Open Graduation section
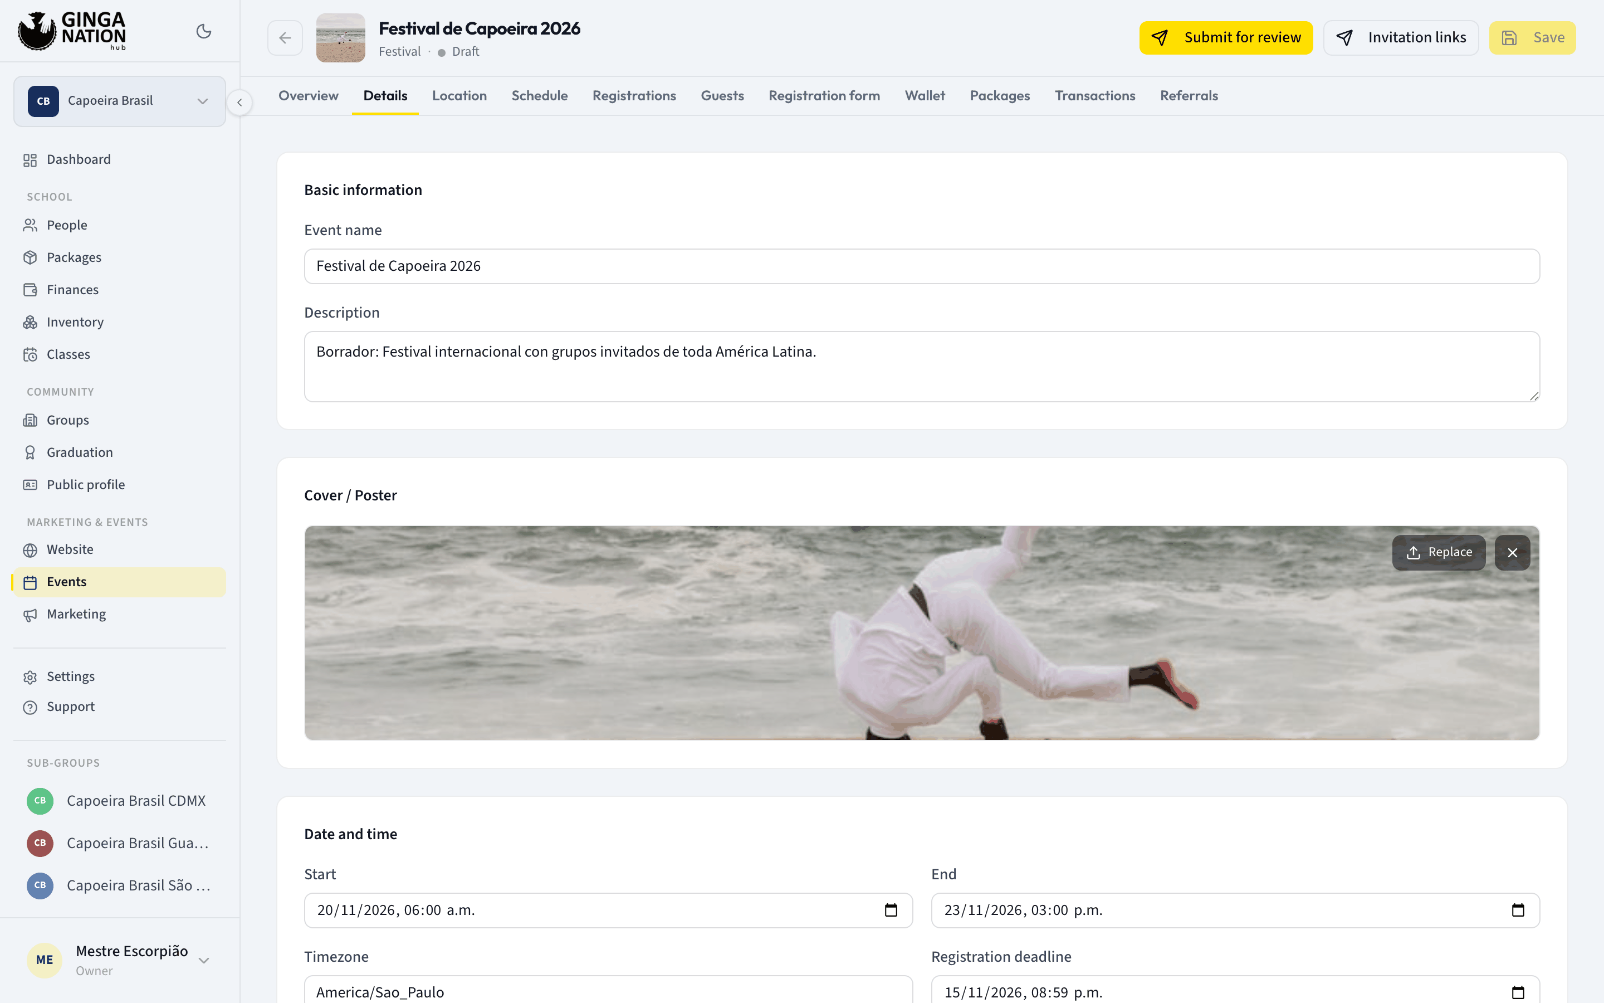Screen dimensions: 1604x1003 click(x=119, y=452)
